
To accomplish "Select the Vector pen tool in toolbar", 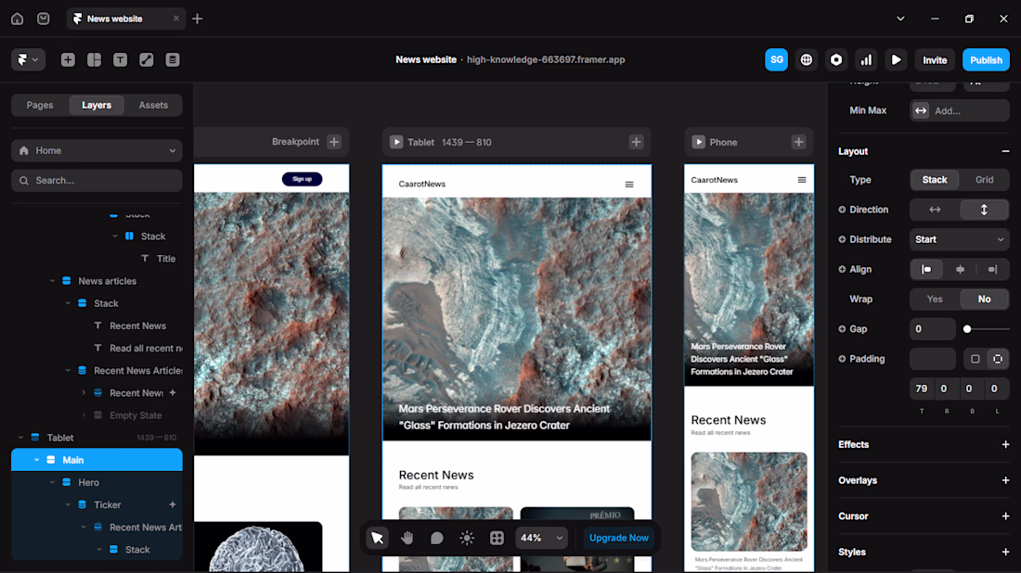I will 146,60.
